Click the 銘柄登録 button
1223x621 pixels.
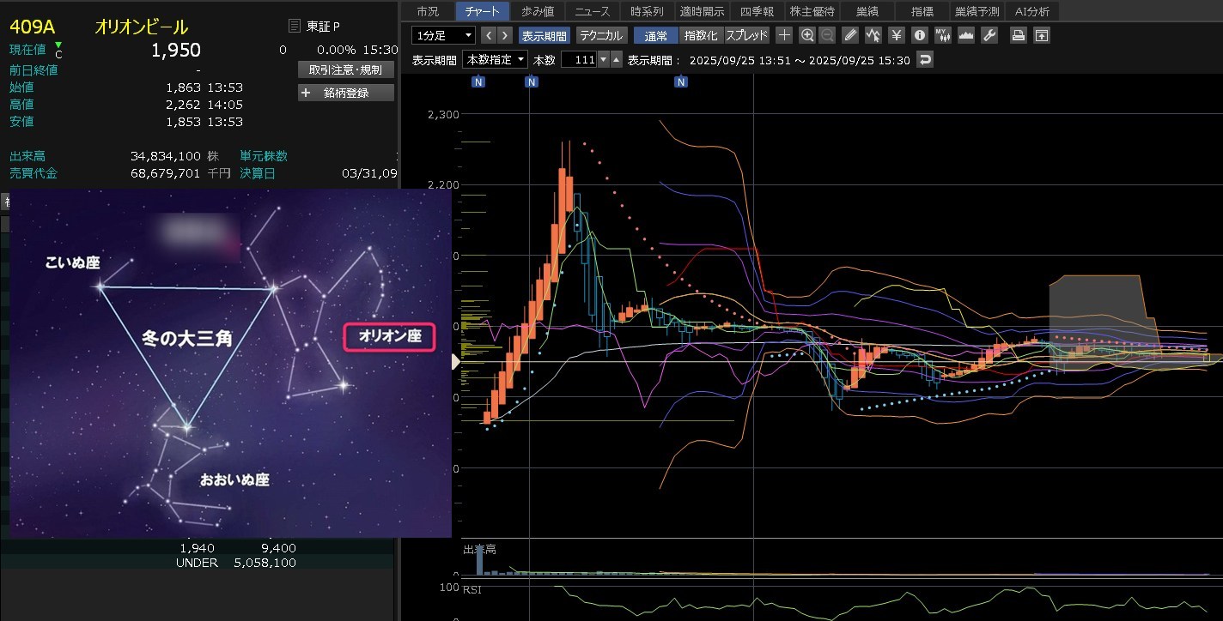coord(346,93)
